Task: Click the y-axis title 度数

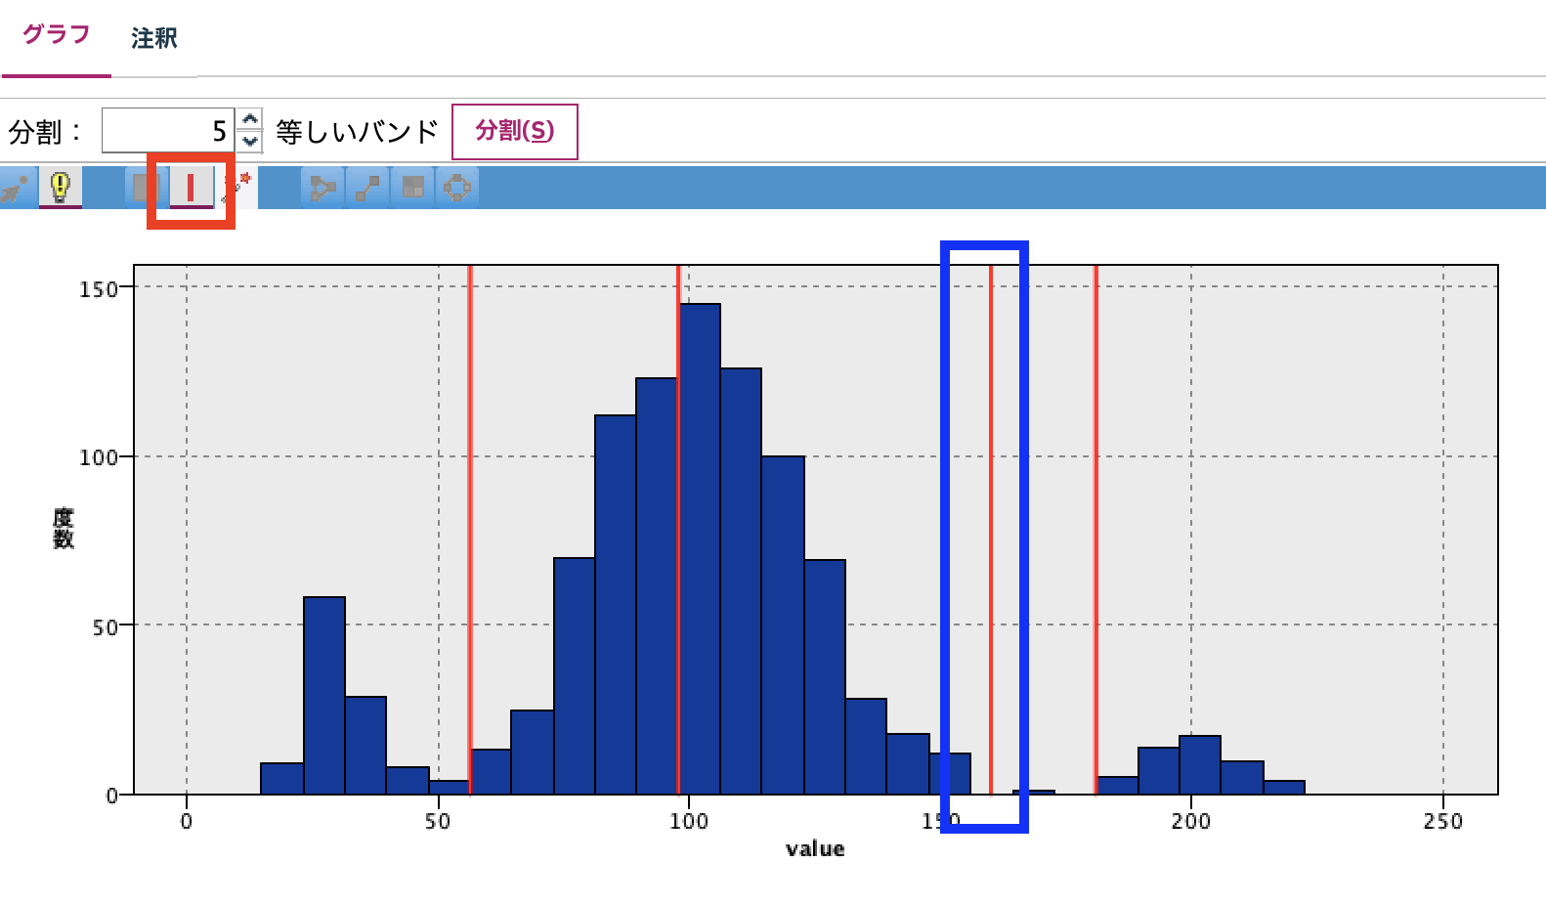Action: pyautogui.click(x=64, y=529)
